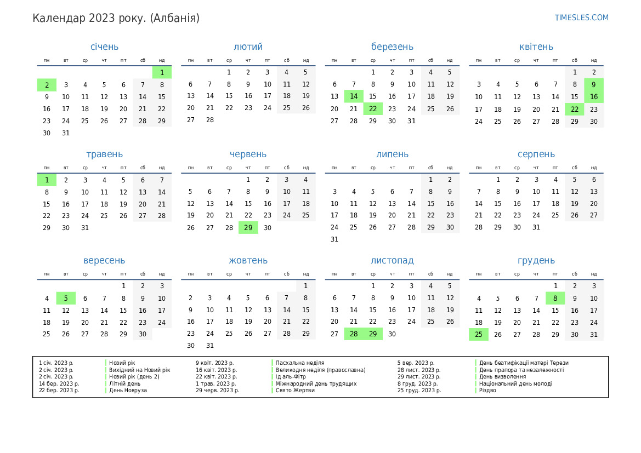Image resolution: width=641 pixels, height=453 pixels.
Task: Click highlighted April 22 holiday cell
Action: [574, 110]
